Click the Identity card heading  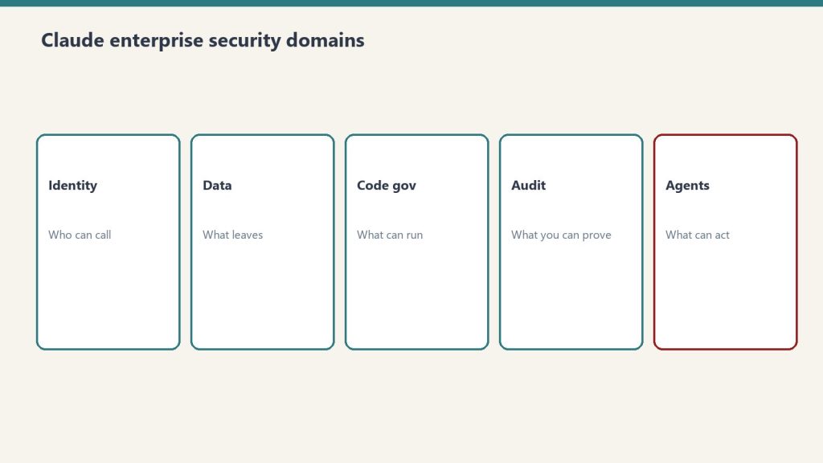coord(72,186)
